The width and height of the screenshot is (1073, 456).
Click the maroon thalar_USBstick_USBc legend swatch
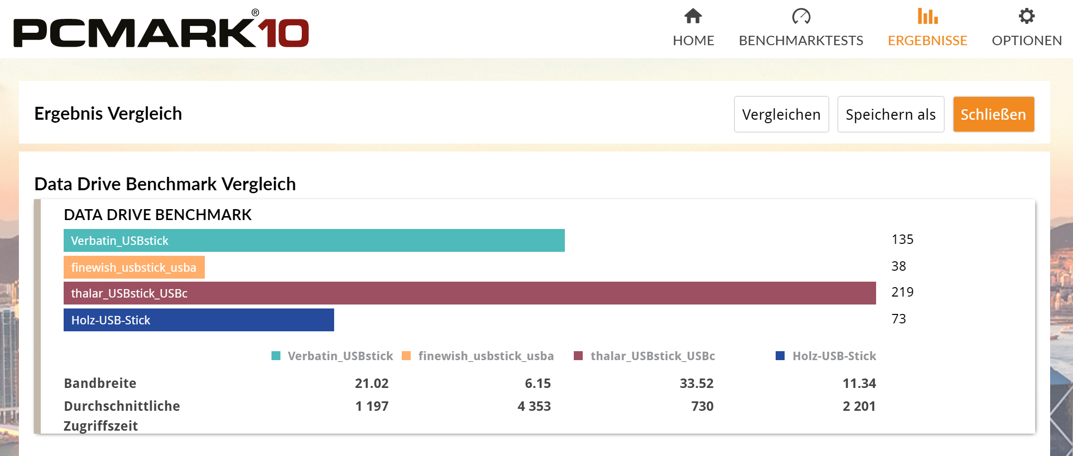[578, 356]
